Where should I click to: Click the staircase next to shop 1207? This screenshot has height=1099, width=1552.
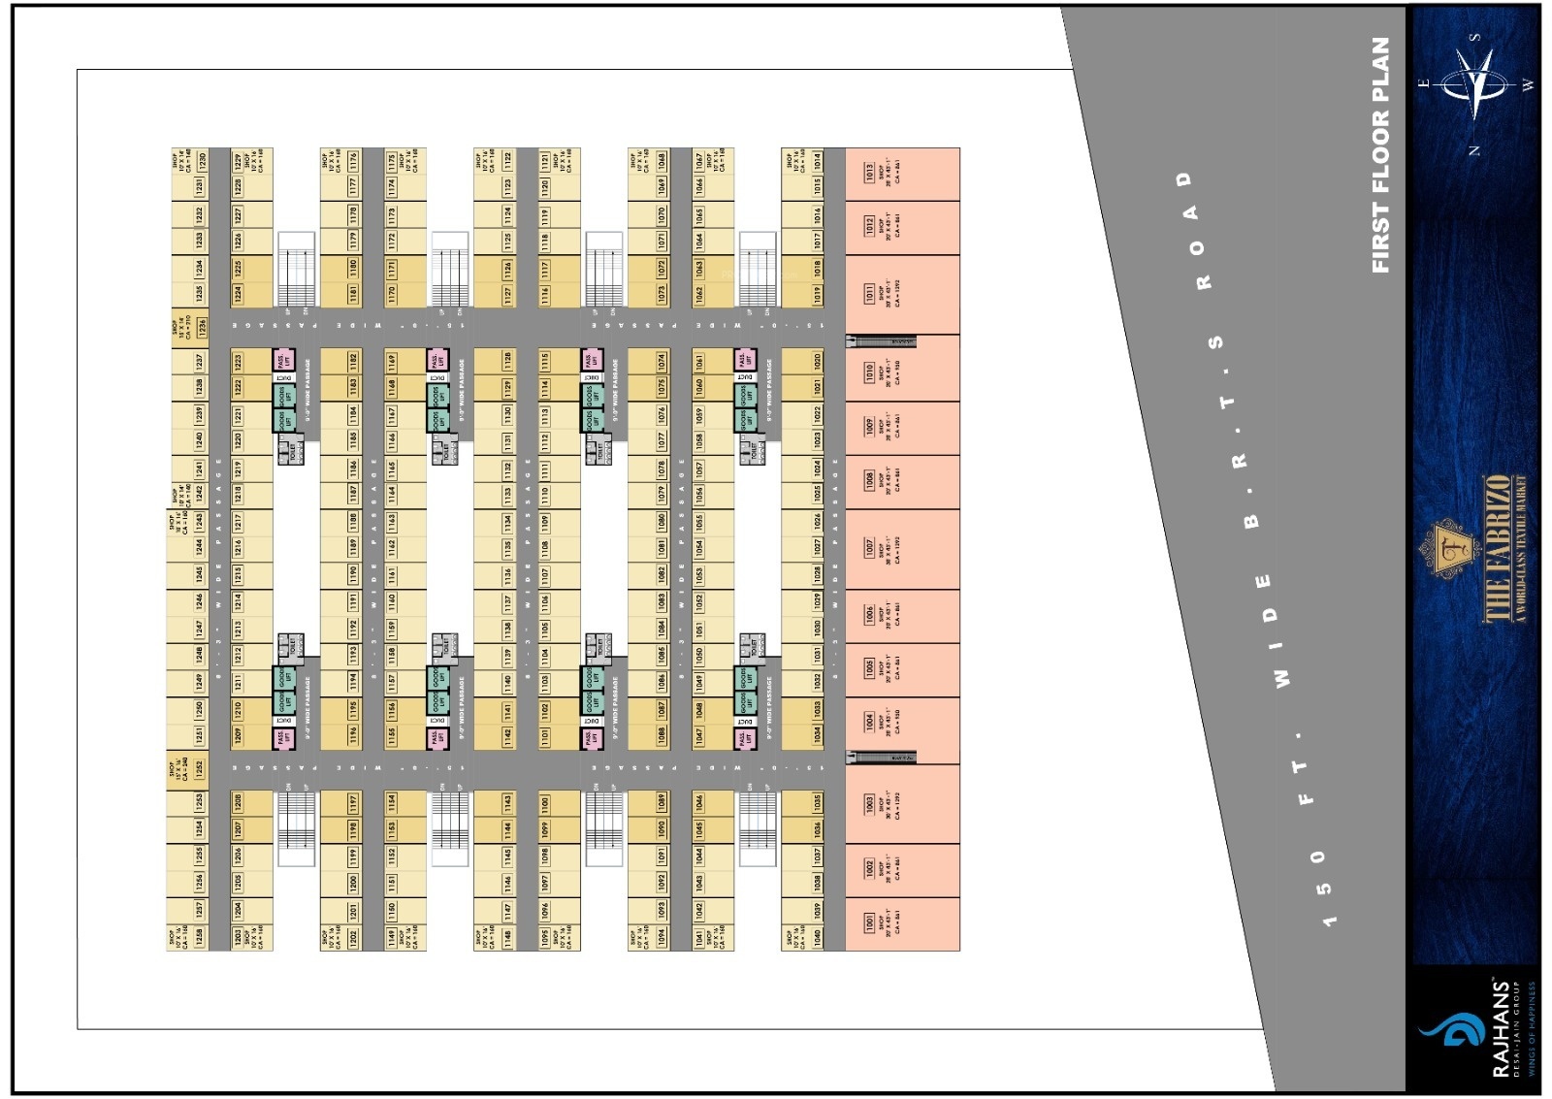[296, 829]
